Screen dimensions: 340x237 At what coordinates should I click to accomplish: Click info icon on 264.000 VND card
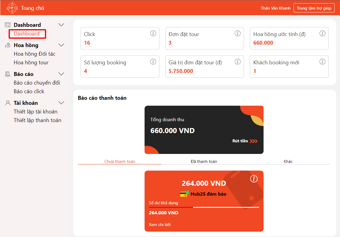tap(254, 179)
